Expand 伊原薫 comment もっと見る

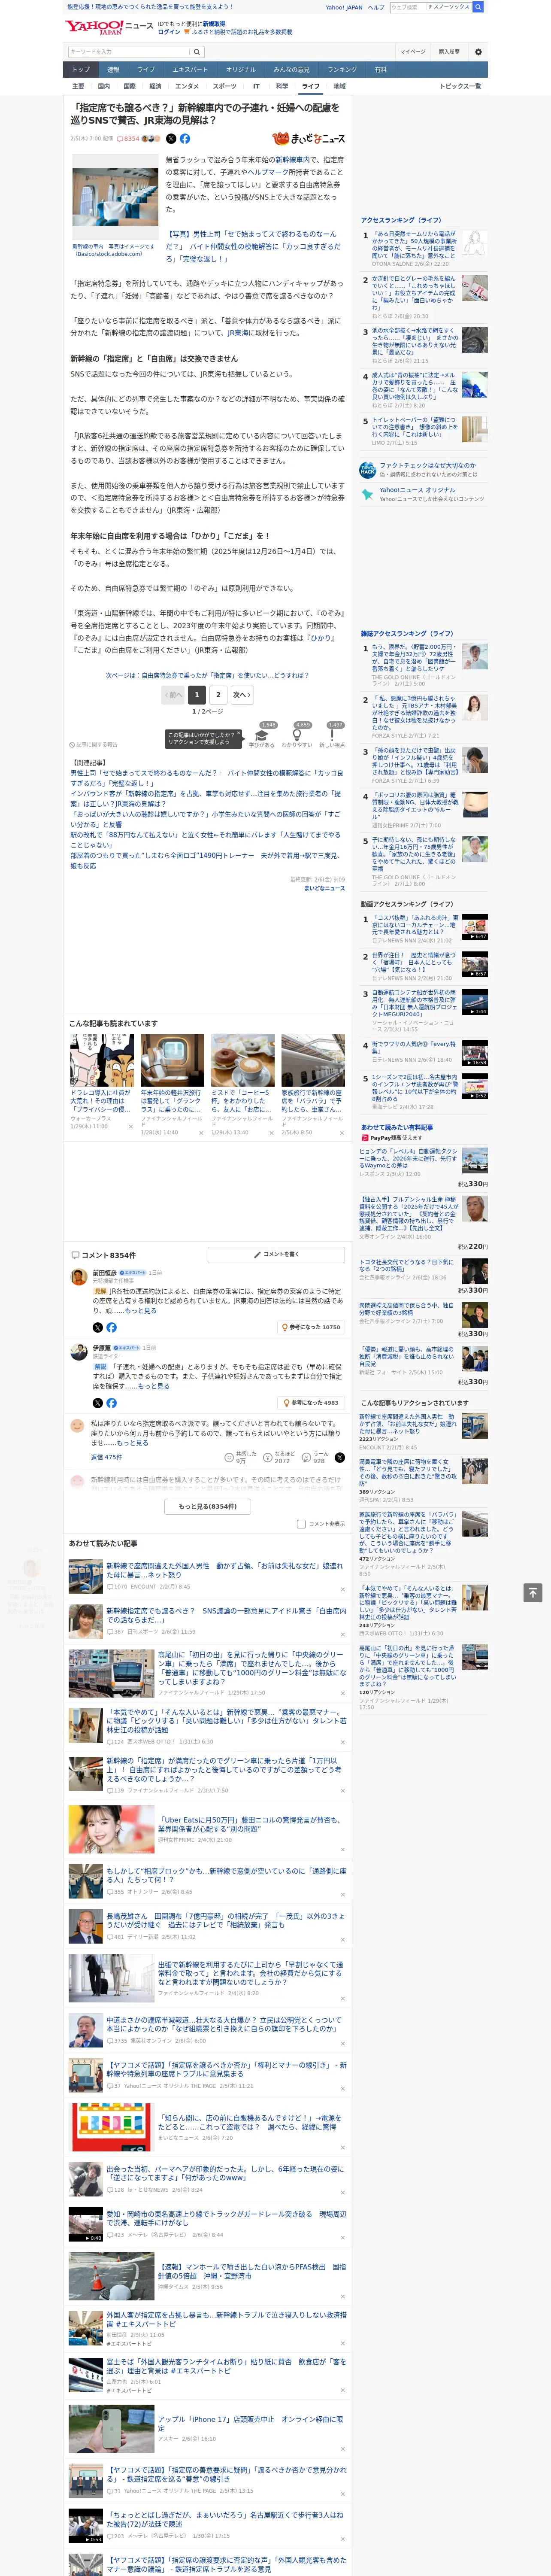click(x=153, y=1386)
